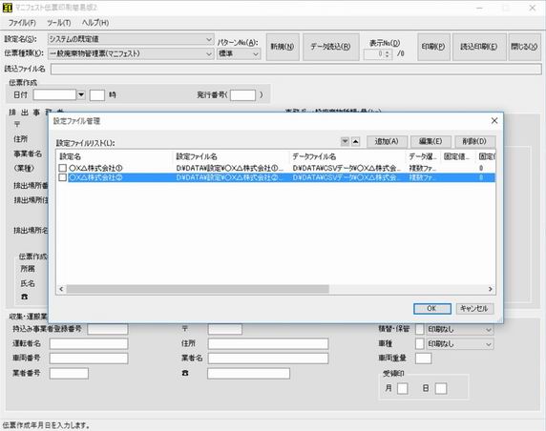
Task: Click the left scroll arrow of list
Action: 61,289
